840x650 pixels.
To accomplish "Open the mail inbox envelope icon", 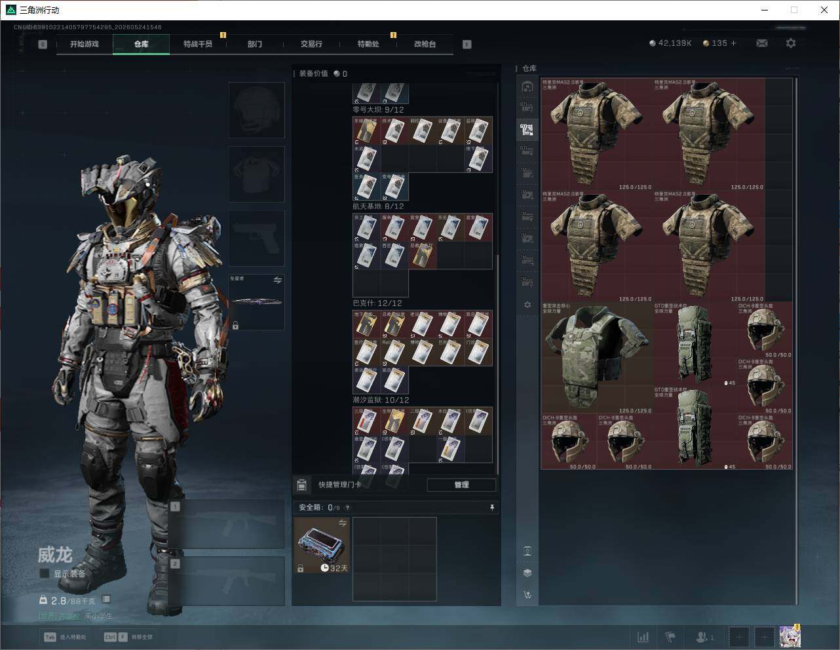I will (762, 43).
